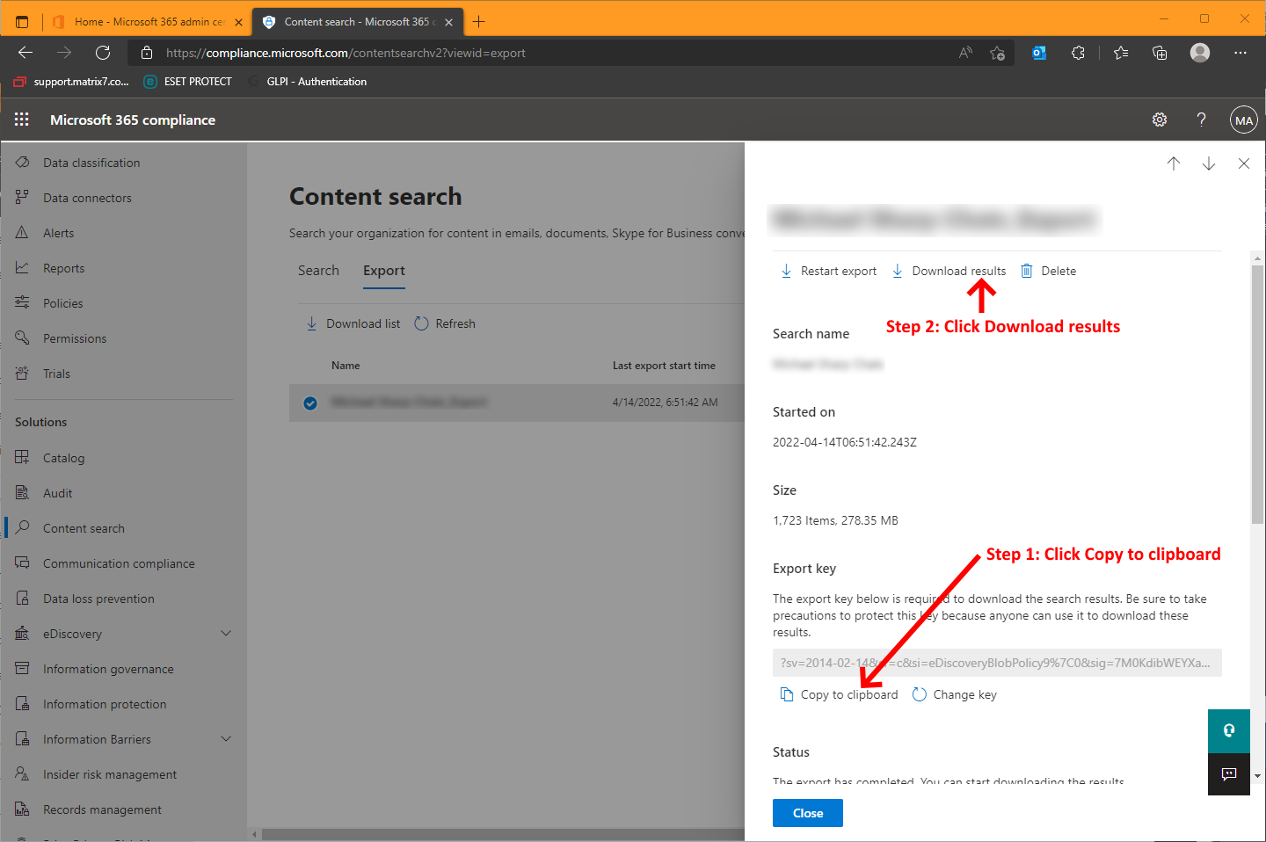Click the teal help headset widget
This screenshot has height=842, width=1266.
(x=1229, y=730)
